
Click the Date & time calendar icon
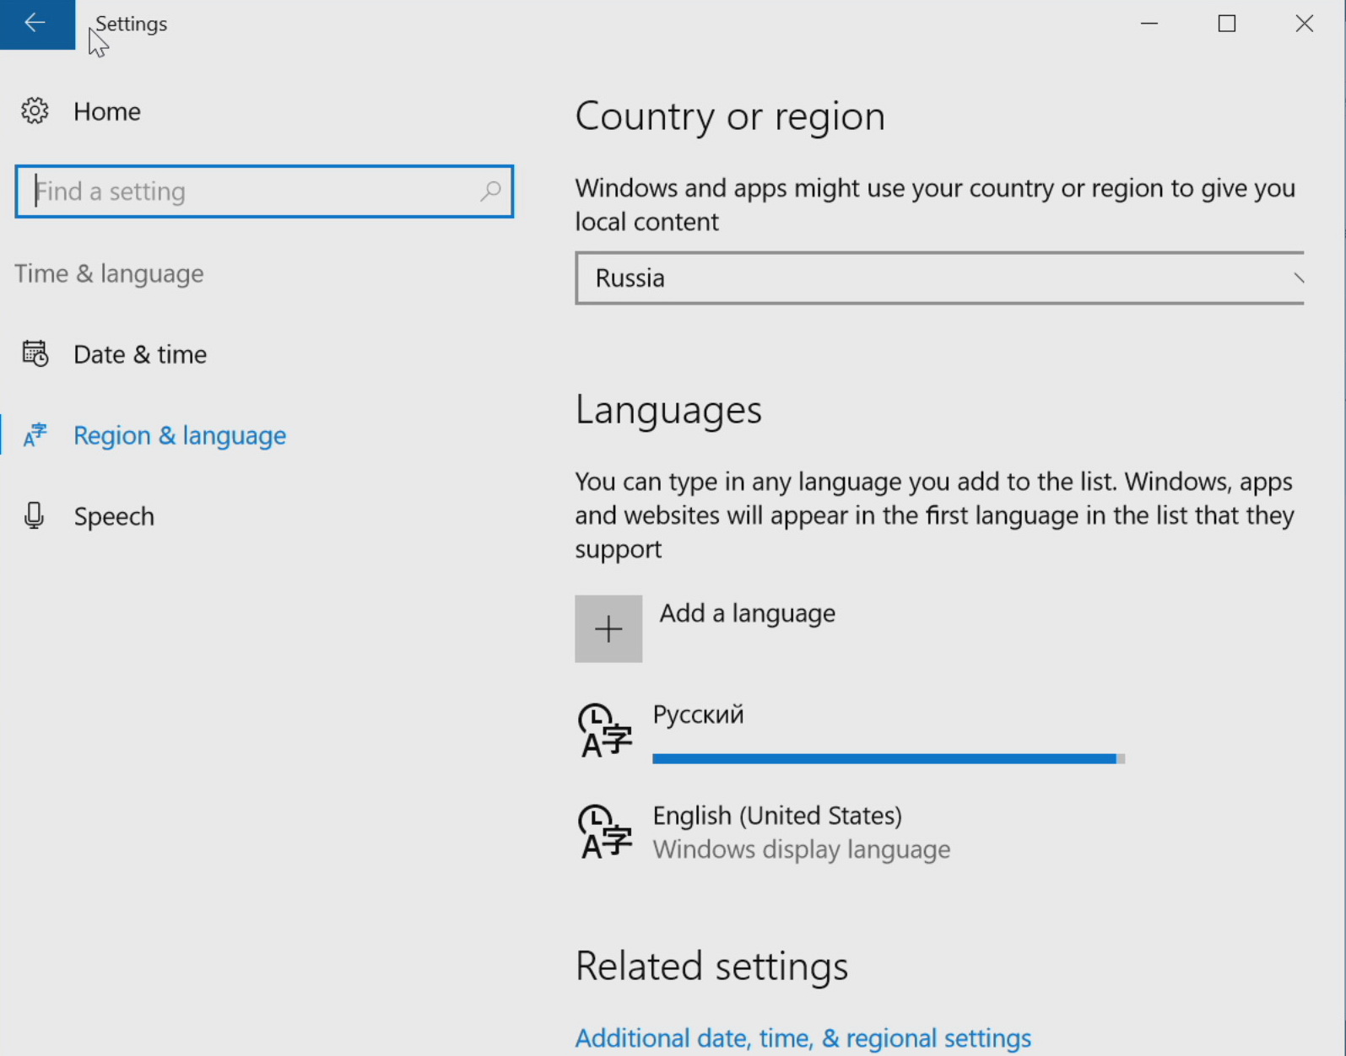(x=35, y=354)
